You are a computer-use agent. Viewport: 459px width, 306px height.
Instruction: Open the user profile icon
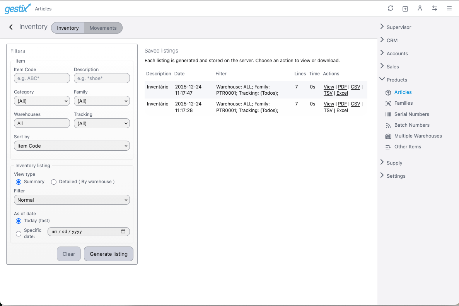420,8
